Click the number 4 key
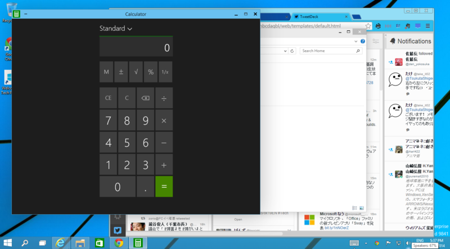Viewport: 450px width, 249px height. (x=108, y=142)
